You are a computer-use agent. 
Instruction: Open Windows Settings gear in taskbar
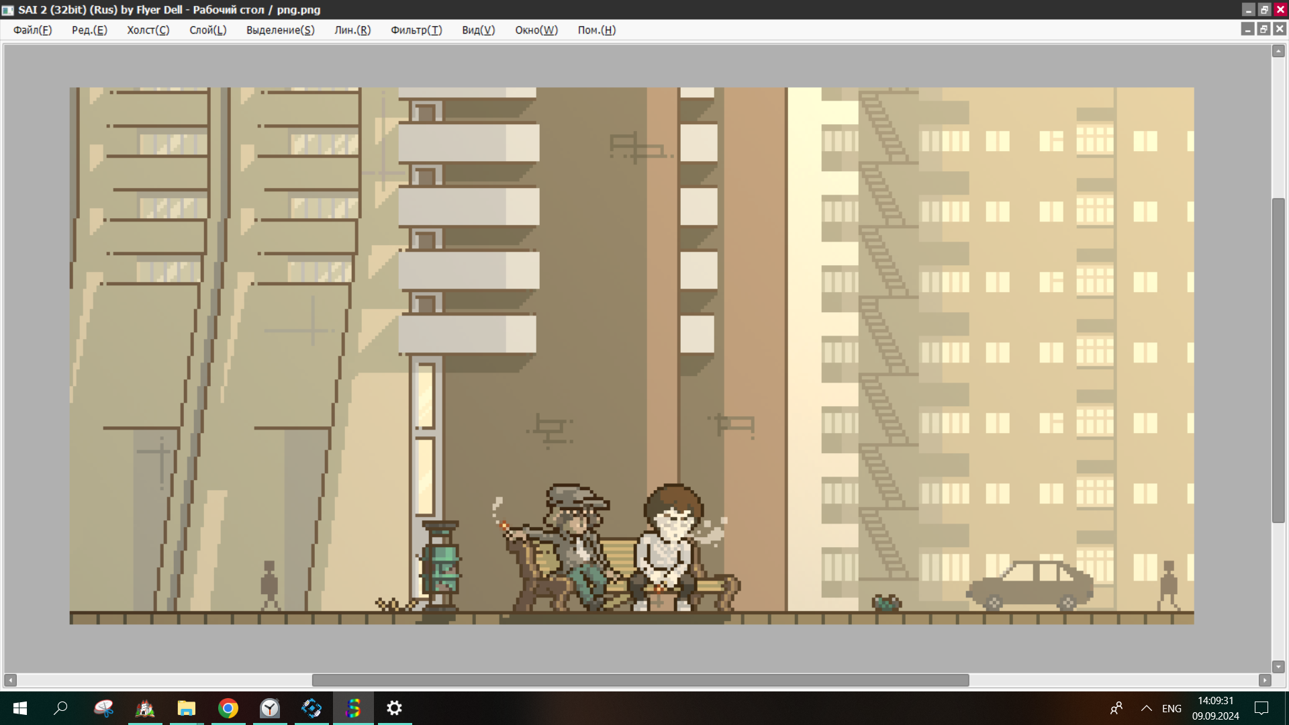tap(395, 708)
